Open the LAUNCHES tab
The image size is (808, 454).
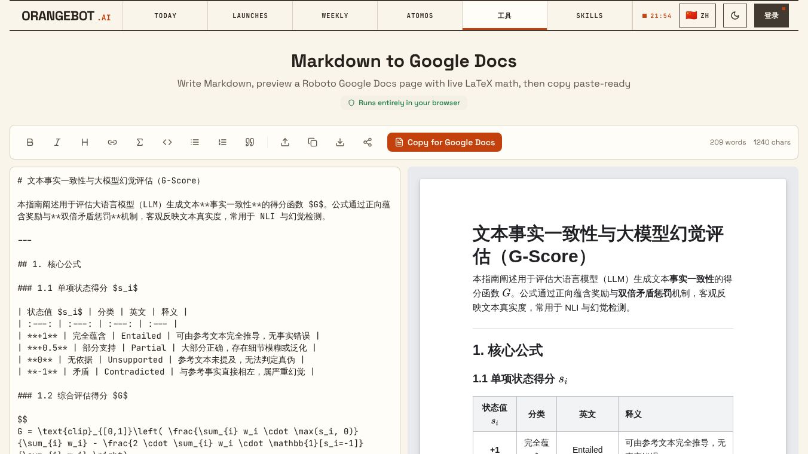[250, 16]
